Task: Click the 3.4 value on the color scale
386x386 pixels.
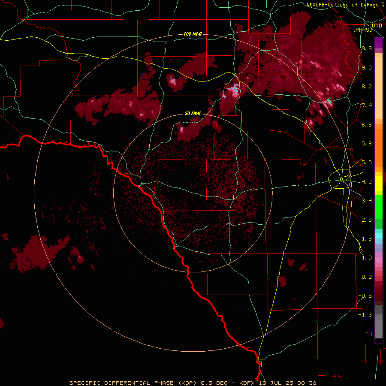Action: pos(367,201)
